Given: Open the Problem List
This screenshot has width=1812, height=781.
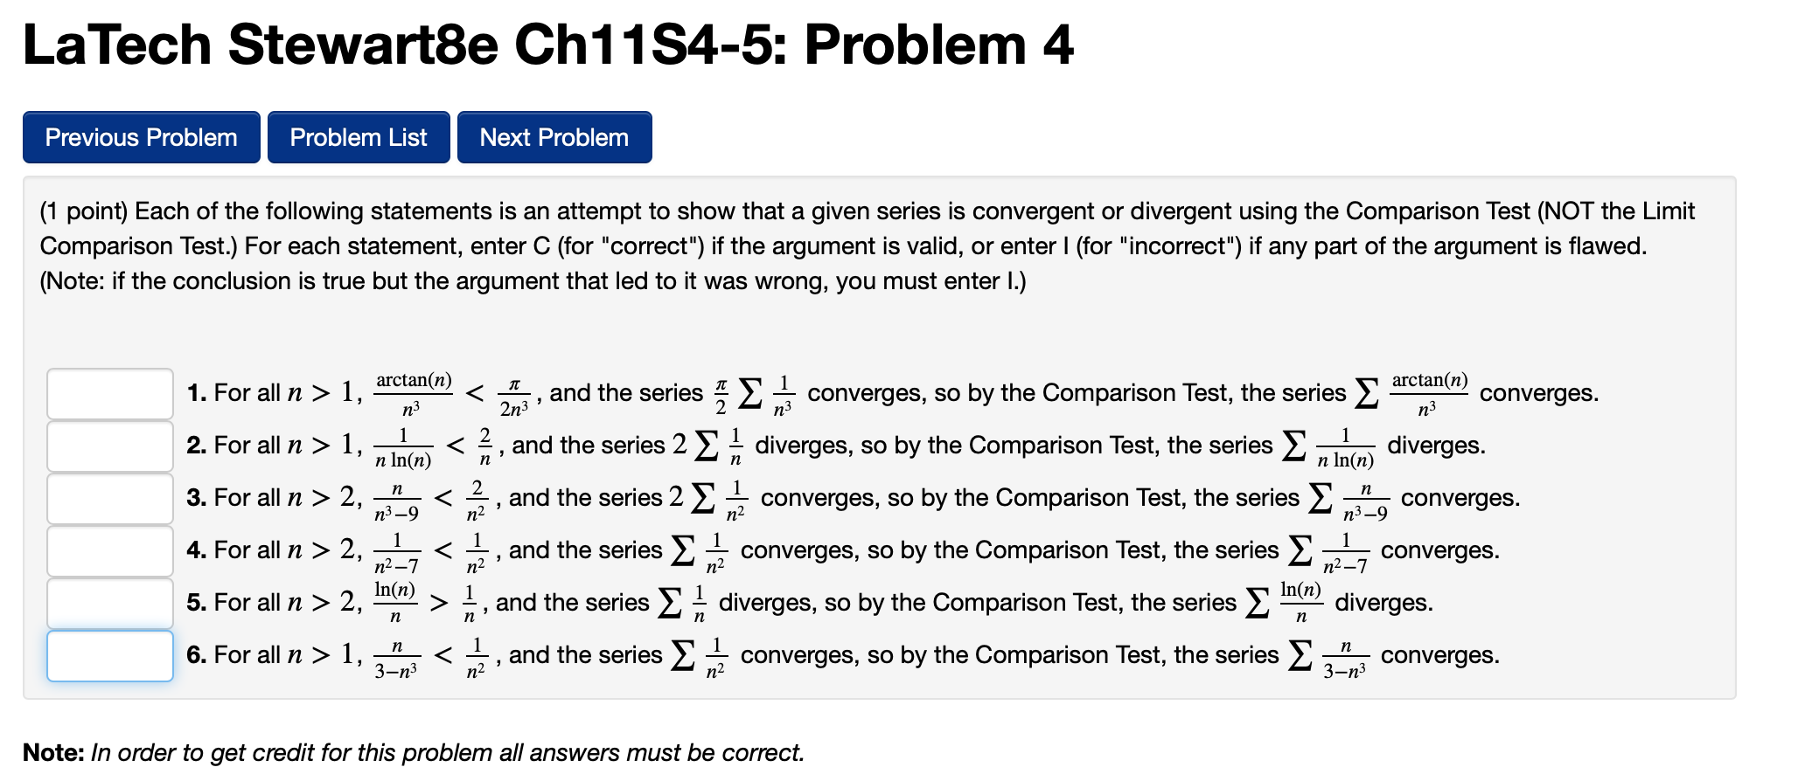Looking at the screenshot, I should click(x=359, y=136).
